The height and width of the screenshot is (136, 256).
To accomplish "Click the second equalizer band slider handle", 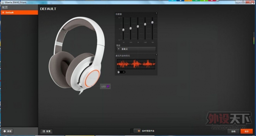I will [x=130, y=28].
